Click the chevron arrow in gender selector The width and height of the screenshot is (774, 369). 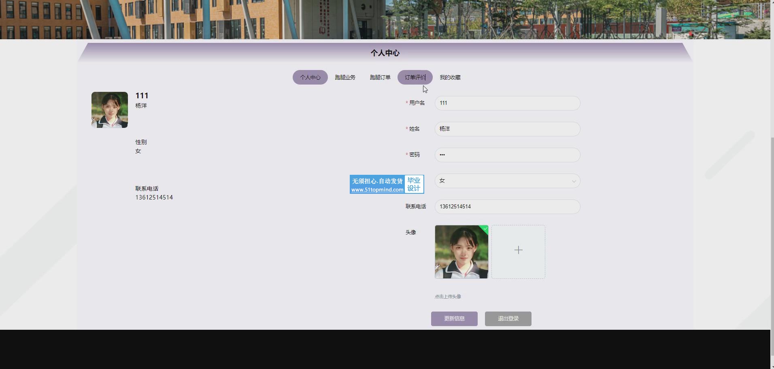point(574,181)
